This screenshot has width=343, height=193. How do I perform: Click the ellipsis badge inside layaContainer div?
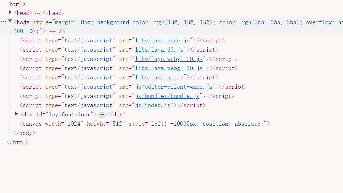coord(102,115)
